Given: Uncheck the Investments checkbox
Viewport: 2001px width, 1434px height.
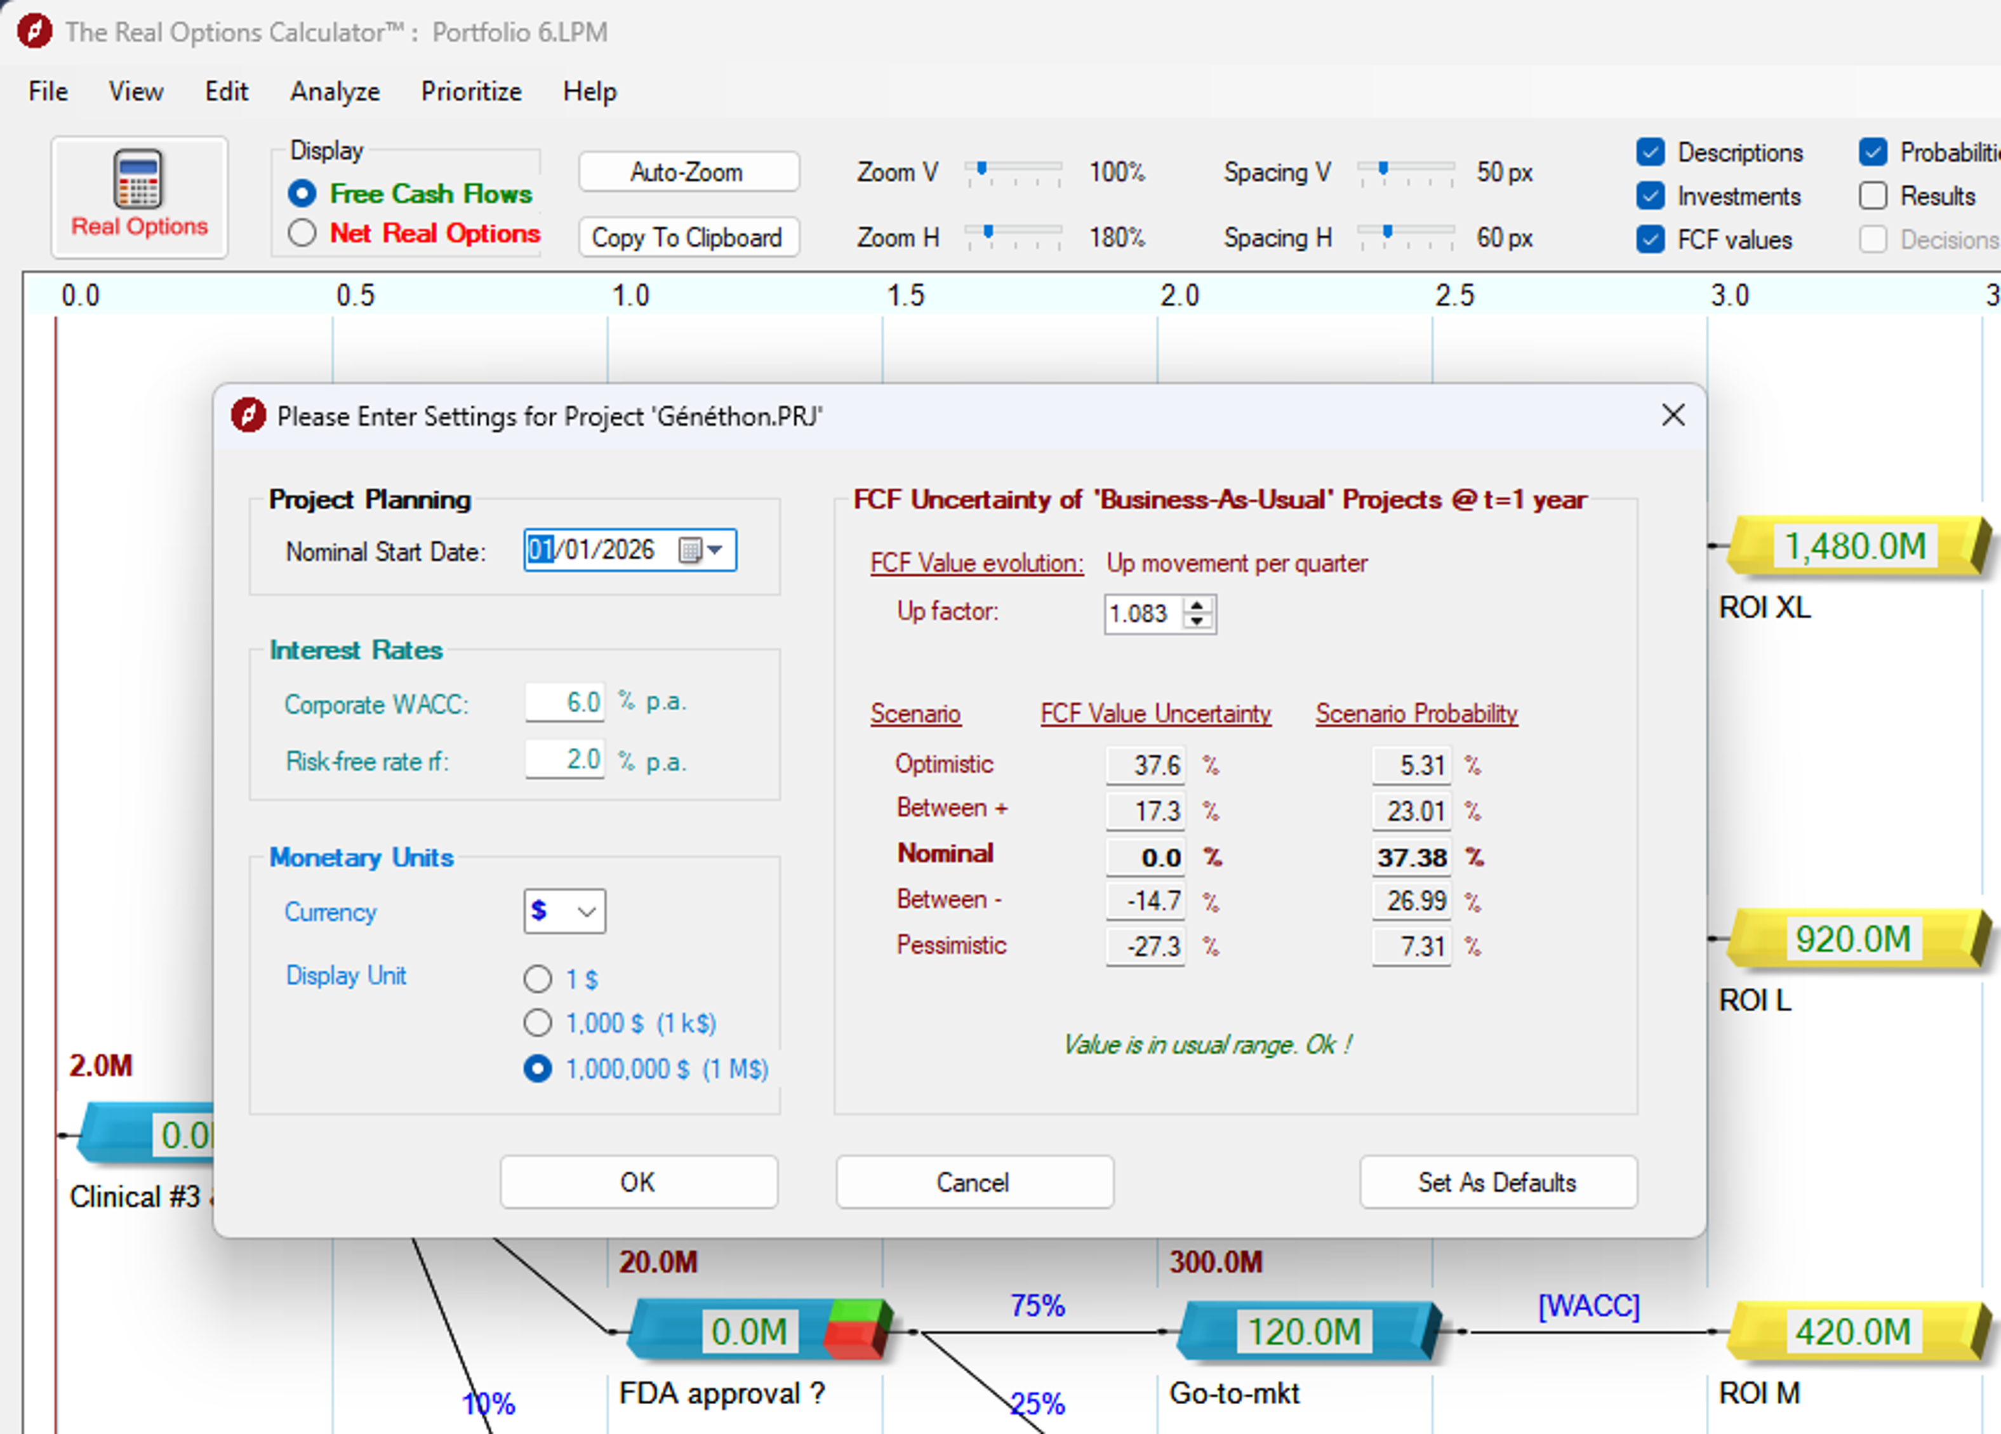Looking at the screenshot, I should tap(1650, 196).
